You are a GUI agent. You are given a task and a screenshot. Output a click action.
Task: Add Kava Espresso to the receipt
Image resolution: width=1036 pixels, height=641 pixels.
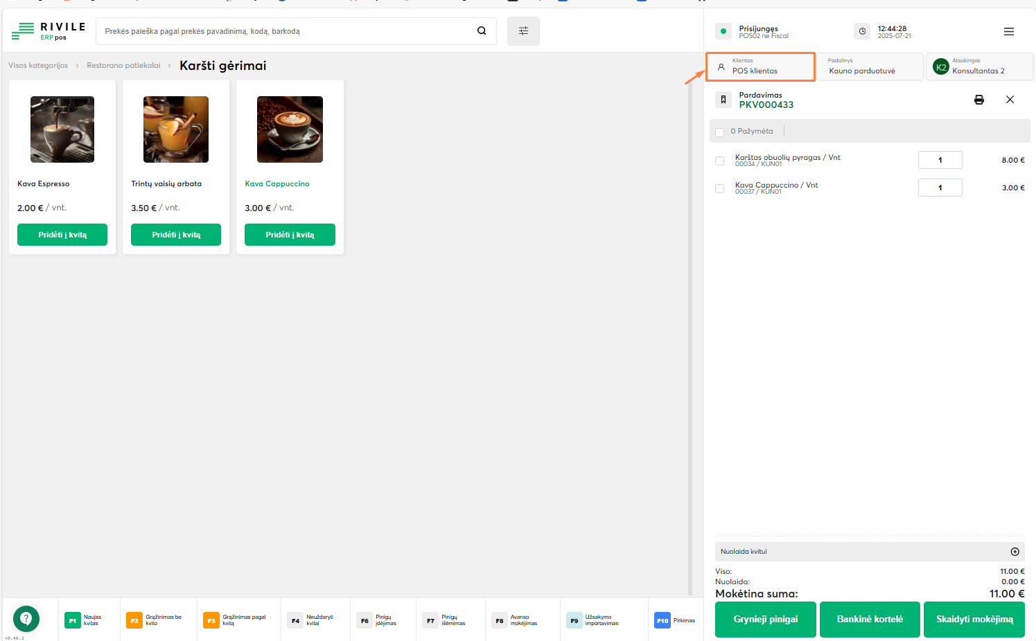coord(62,235)
